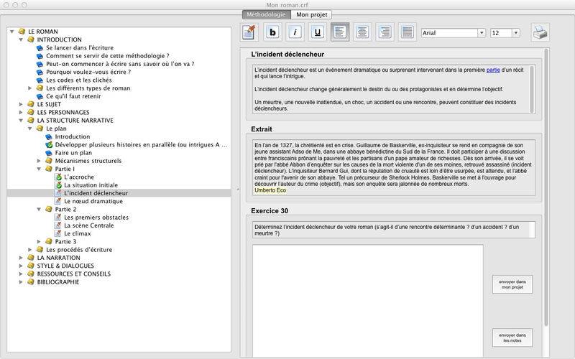Open Se lancer dans l'écriture page

pos(80,47)
